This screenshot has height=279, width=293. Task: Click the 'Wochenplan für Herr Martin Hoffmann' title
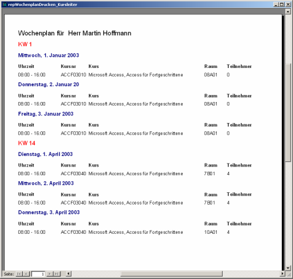pyautogui.click(x=74, y=33)
